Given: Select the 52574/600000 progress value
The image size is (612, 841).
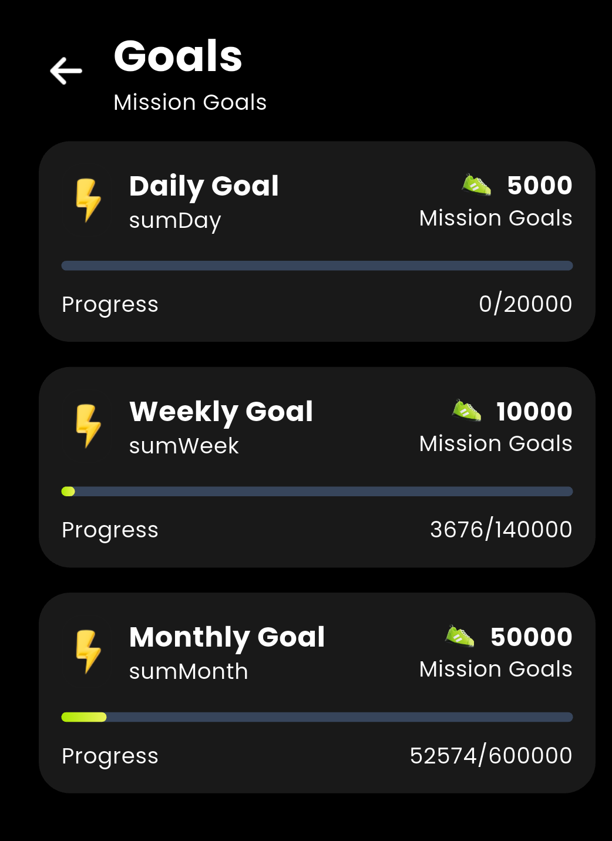Looking at the screenshot, I should 491,756.
